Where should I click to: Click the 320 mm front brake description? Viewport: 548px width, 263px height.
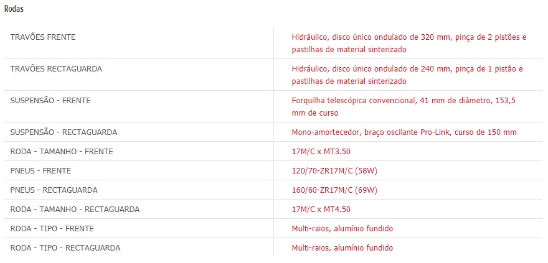click(409, 44)
